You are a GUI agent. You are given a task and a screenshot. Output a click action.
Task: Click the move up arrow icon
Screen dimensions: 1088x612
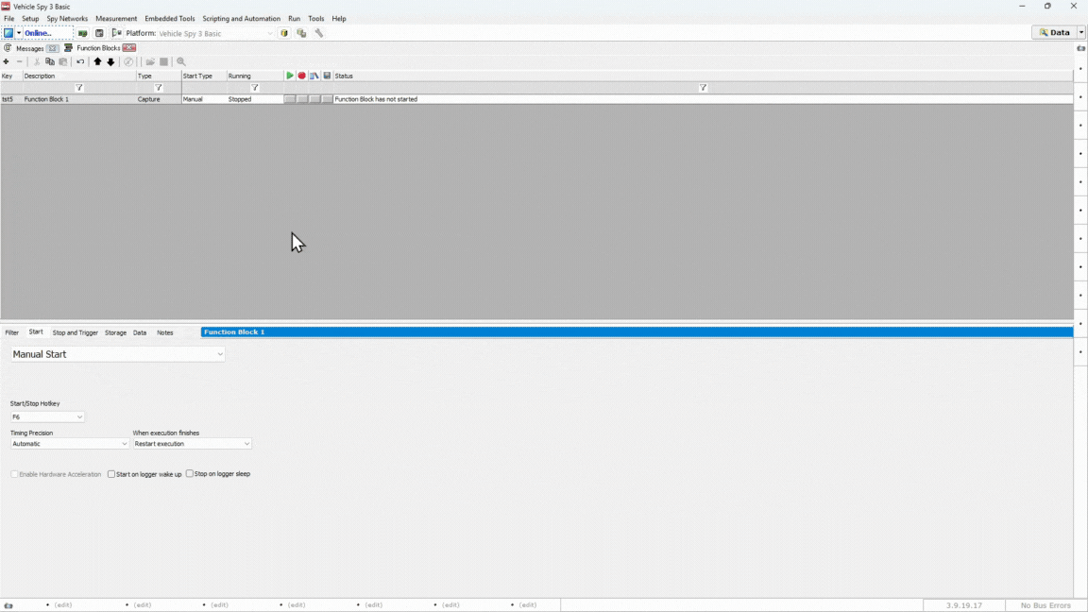coord(97,62)
